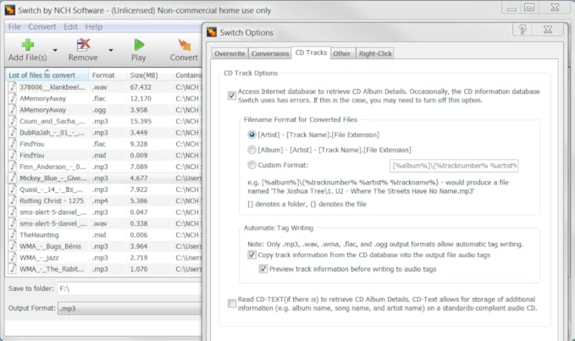Toggle Access Internet database checkbox
Image resolution: width=575 pixels, height=341 pixels.
pos(232,96)
